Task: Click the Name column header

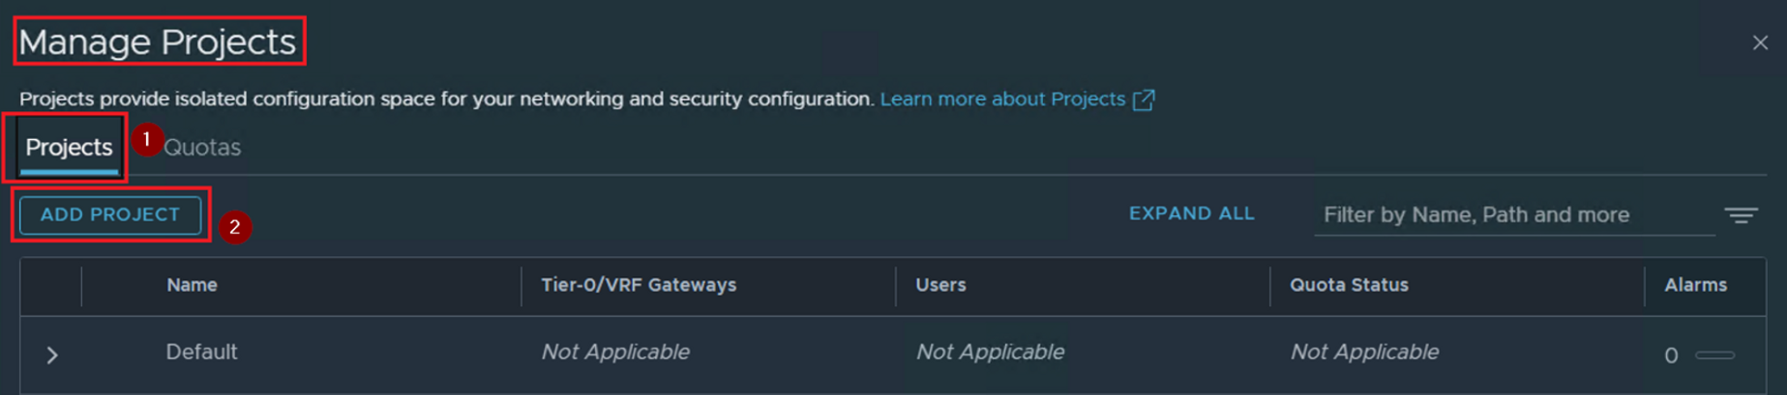Action: (x=192, y=286)
